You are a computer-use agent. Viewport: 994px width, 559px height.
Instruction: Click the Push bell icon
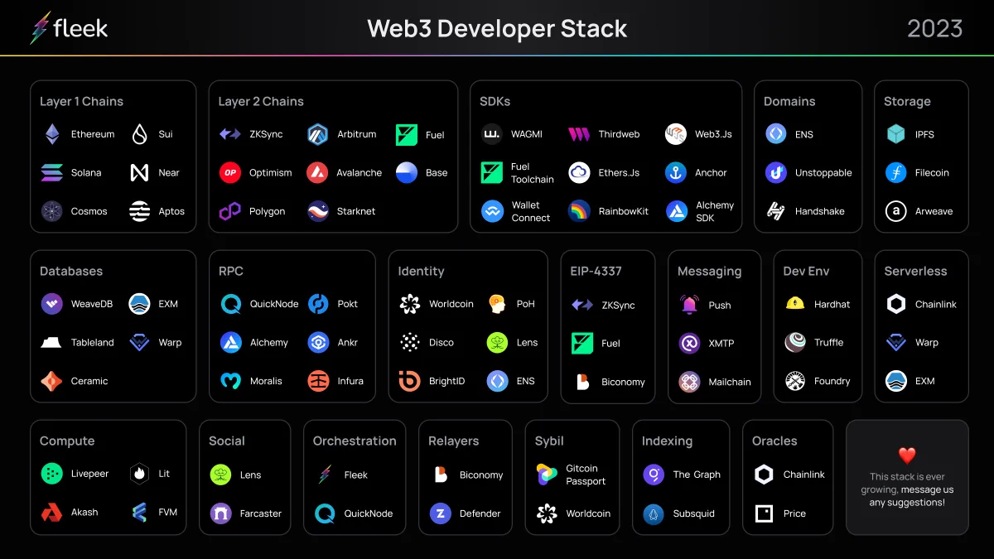point(689,304)
